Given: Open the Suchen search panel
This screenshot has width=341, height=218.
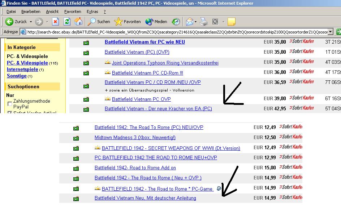Looking at the screenshot, I should click(x=99, y=22).
